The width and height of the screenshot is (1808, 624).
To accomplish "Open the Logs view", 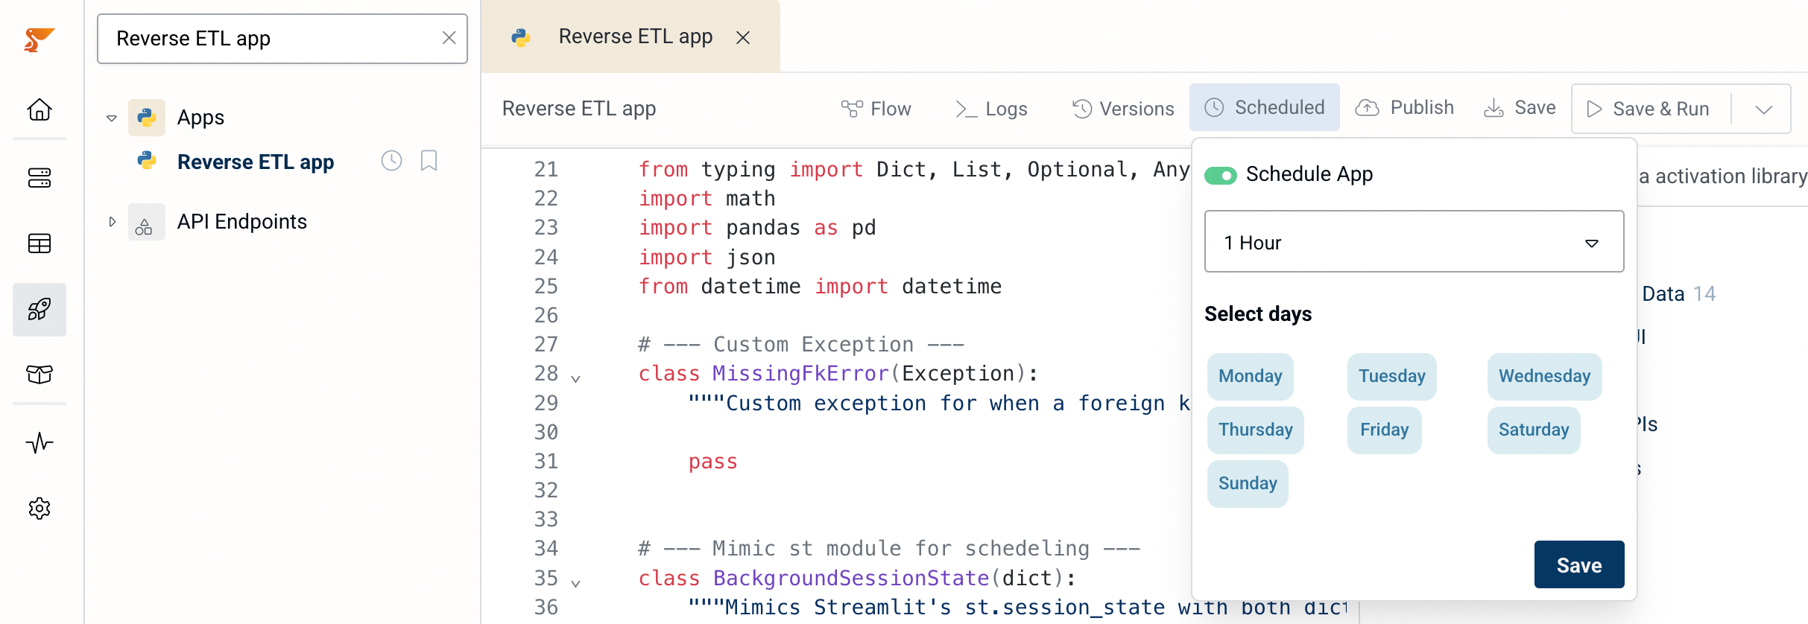I will click(991, 109).
